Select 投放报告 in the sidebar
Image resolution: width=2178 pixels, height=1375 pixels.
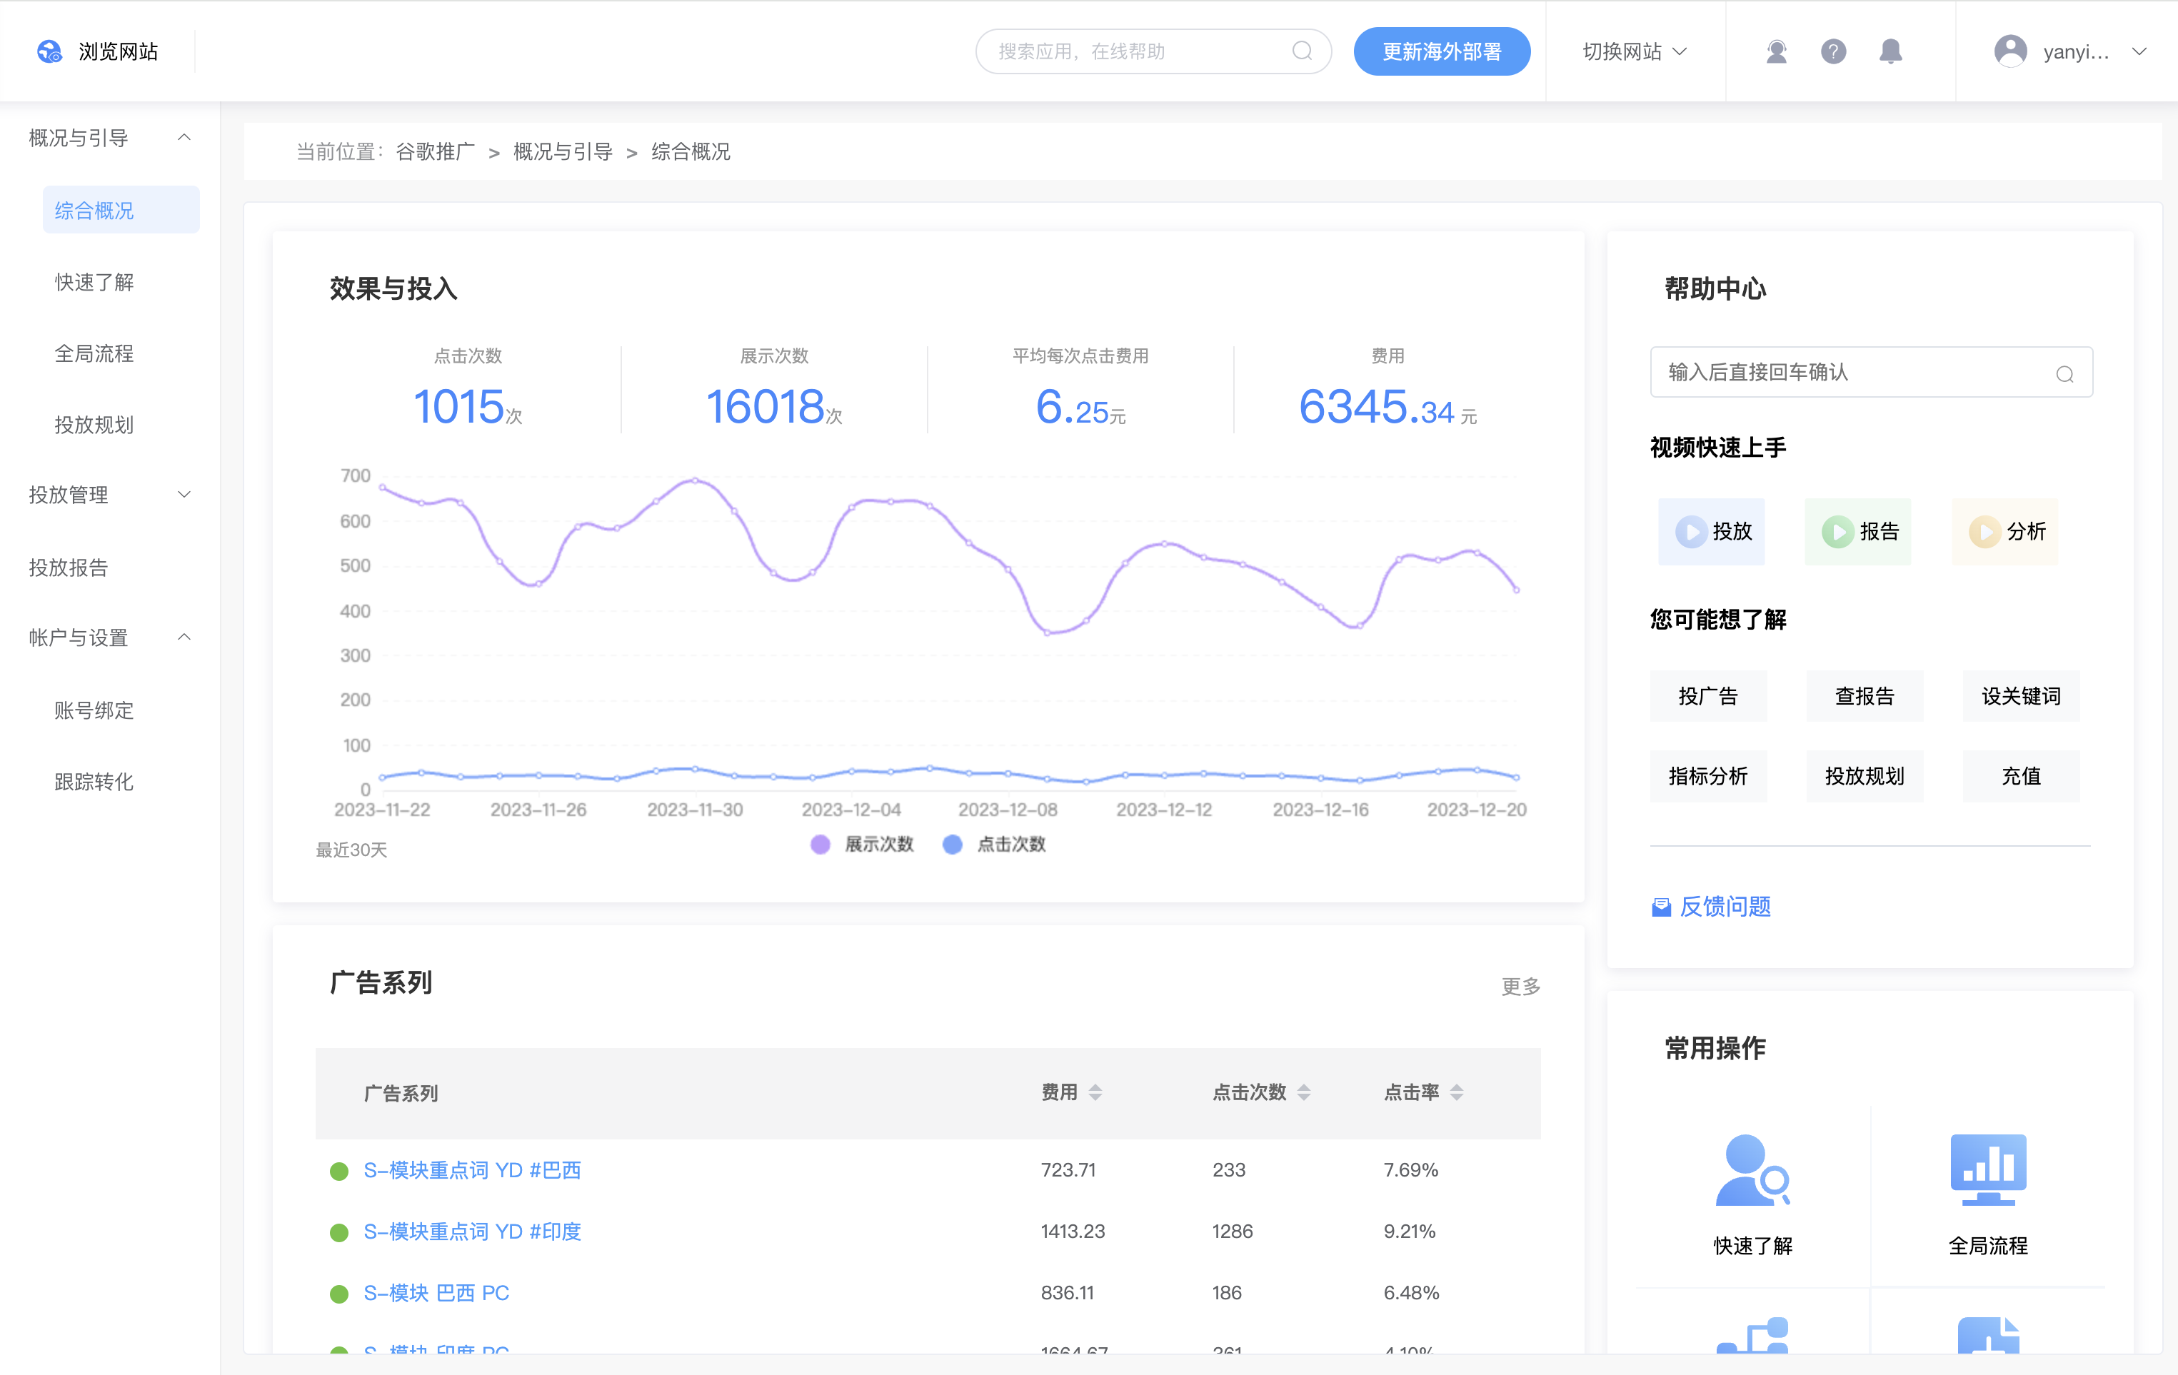coord(69,567)
